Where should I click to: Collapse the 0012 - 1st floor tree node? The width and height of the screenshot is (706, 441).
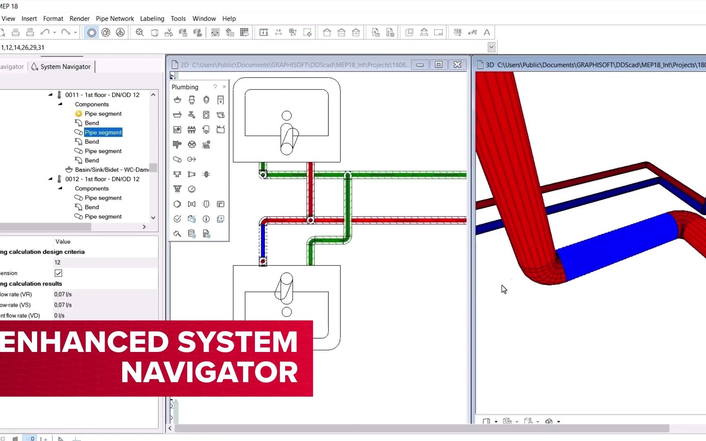pos(50,179)
